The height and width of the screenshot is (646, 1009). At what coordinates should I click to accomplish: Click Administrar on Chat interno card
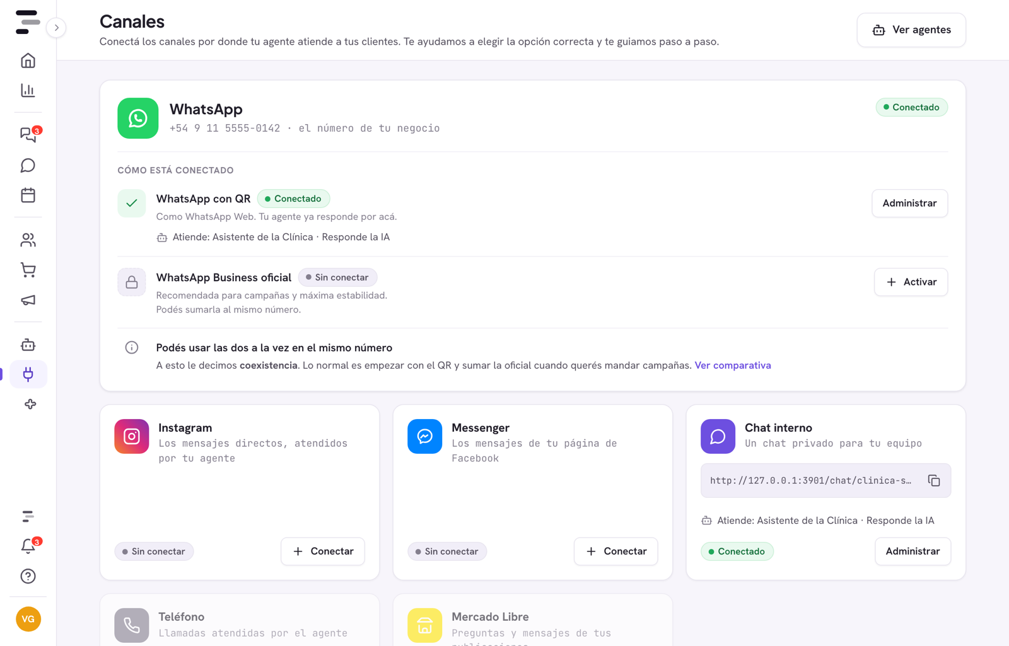point(913,551)
